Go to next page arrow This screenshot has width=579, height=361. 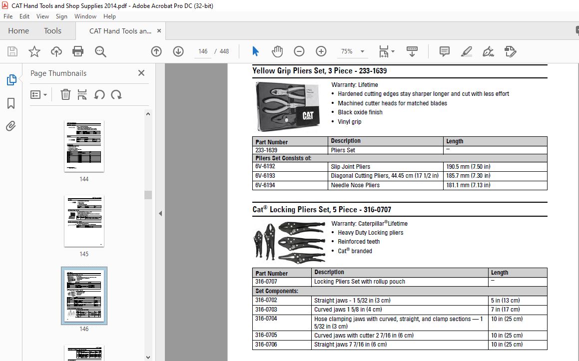178,51
